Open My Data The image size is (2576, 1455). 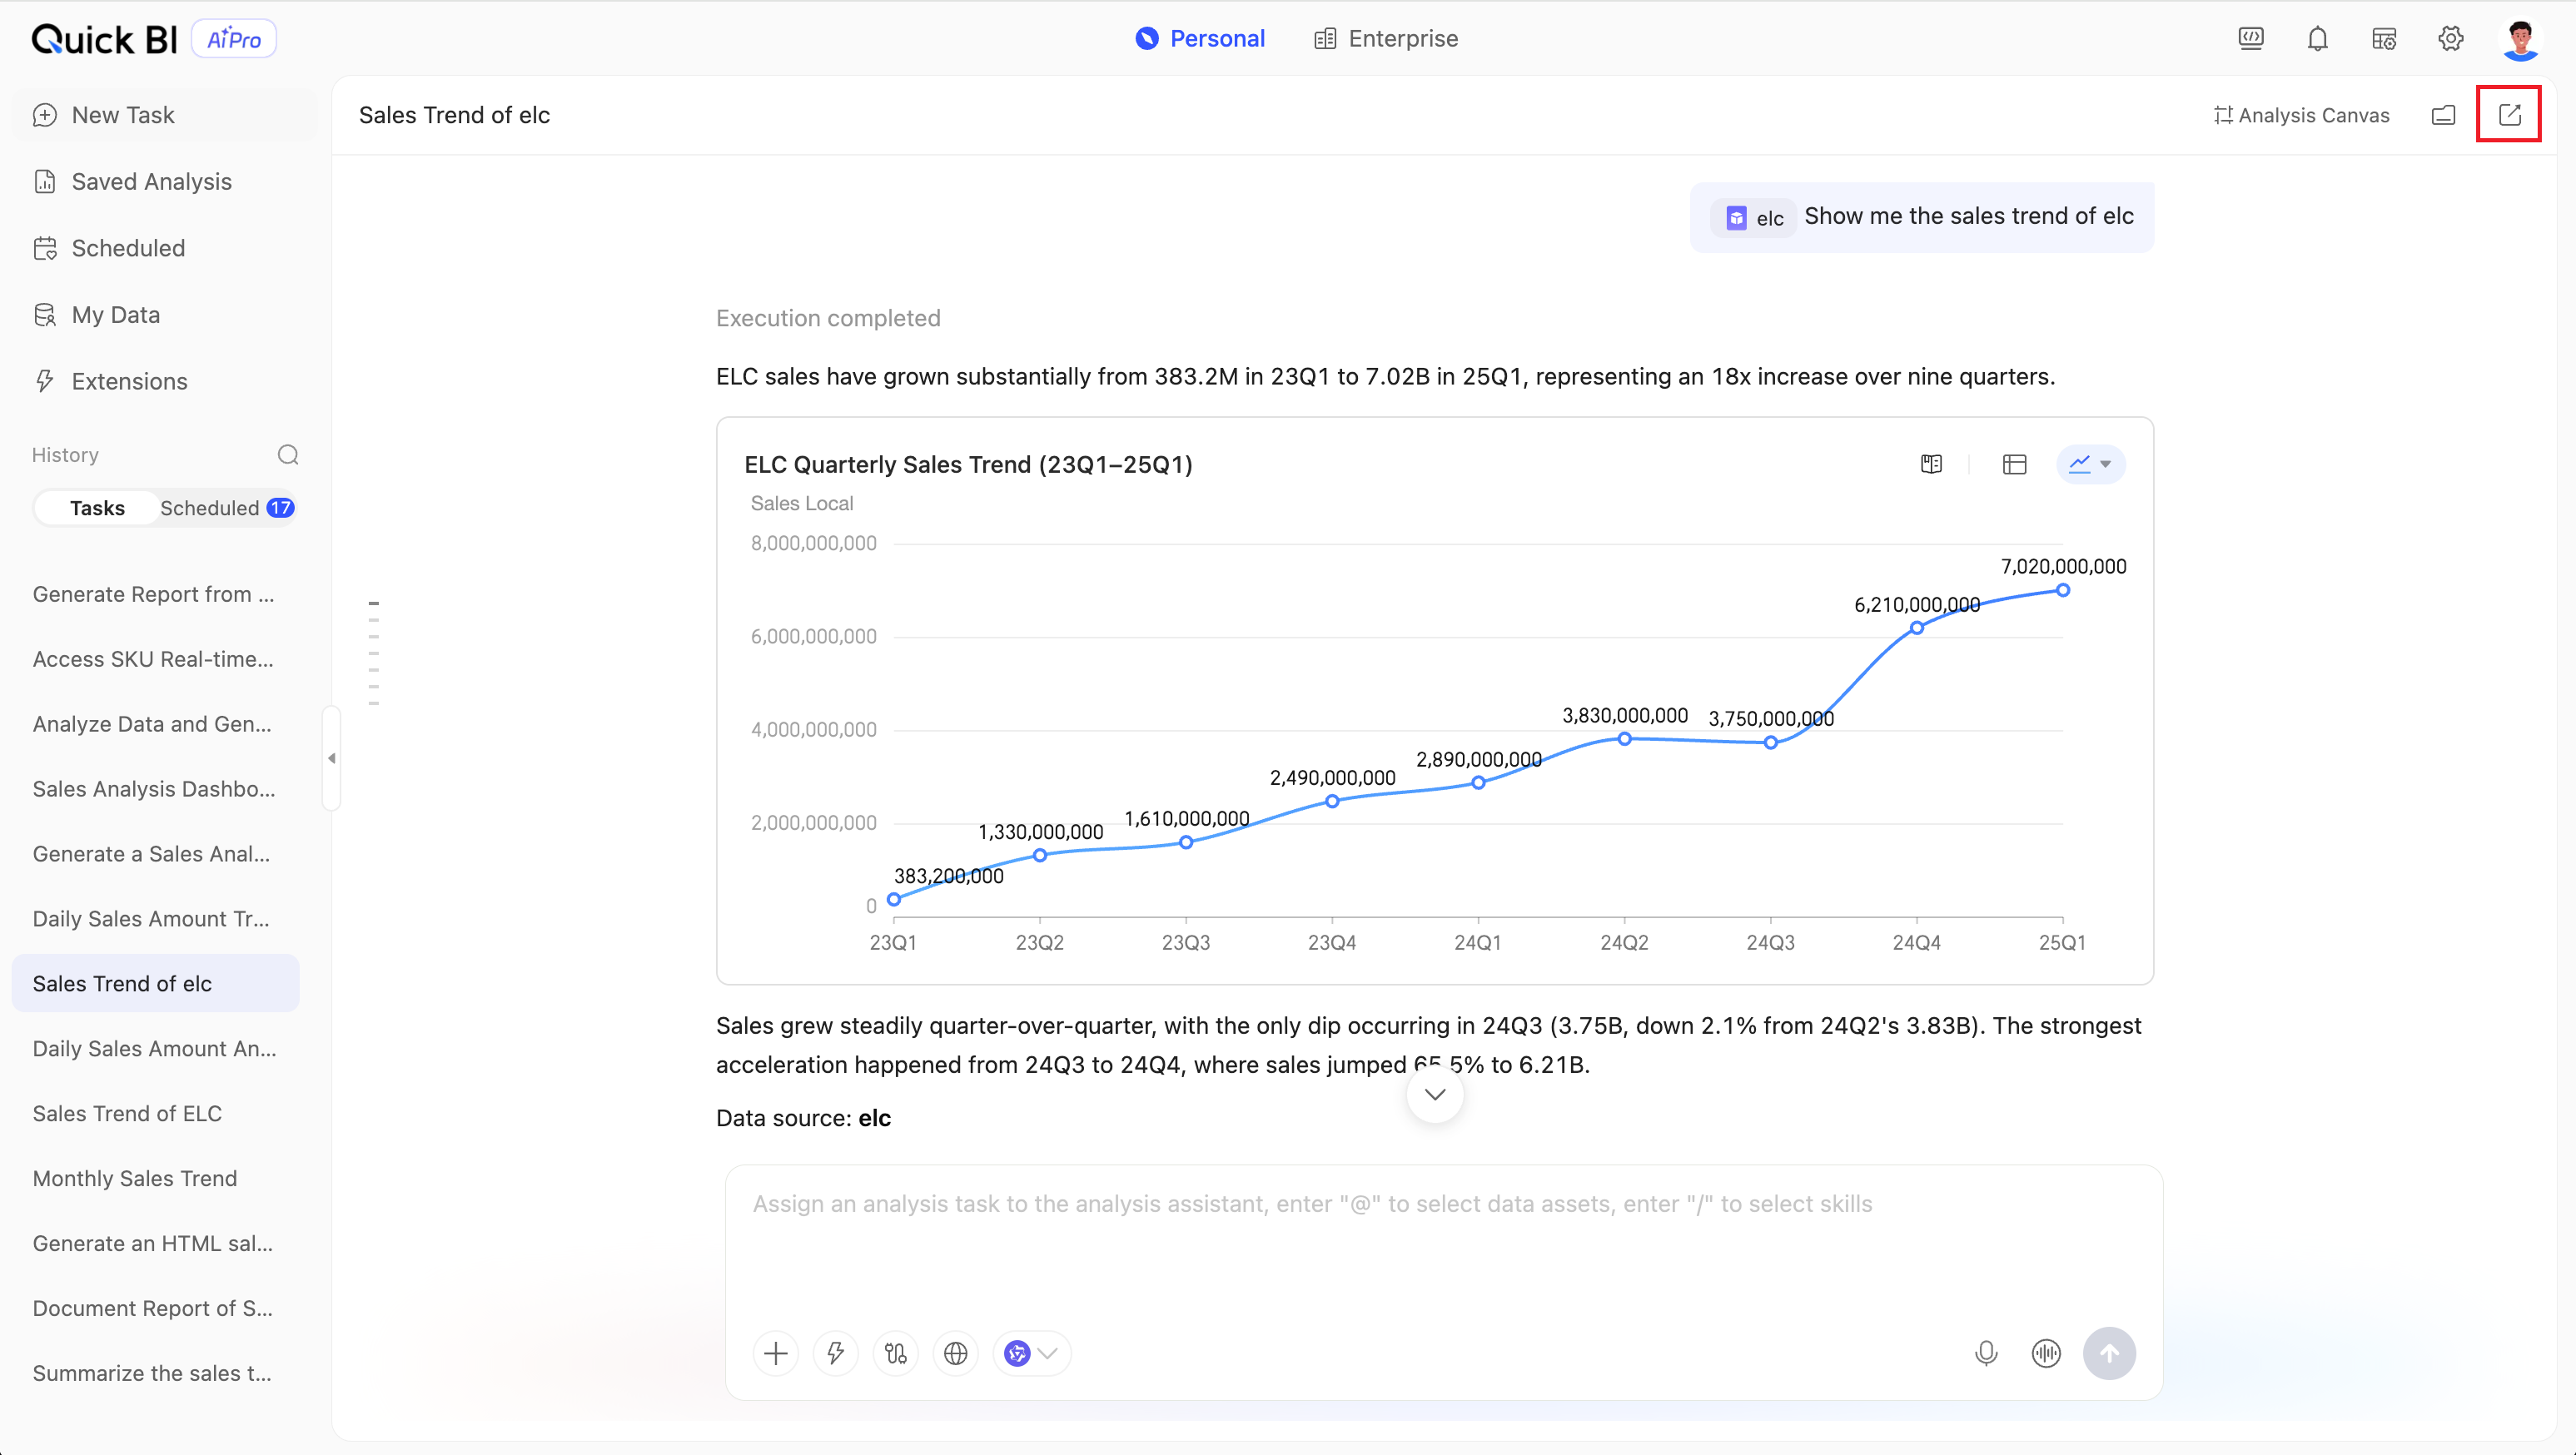164,315
